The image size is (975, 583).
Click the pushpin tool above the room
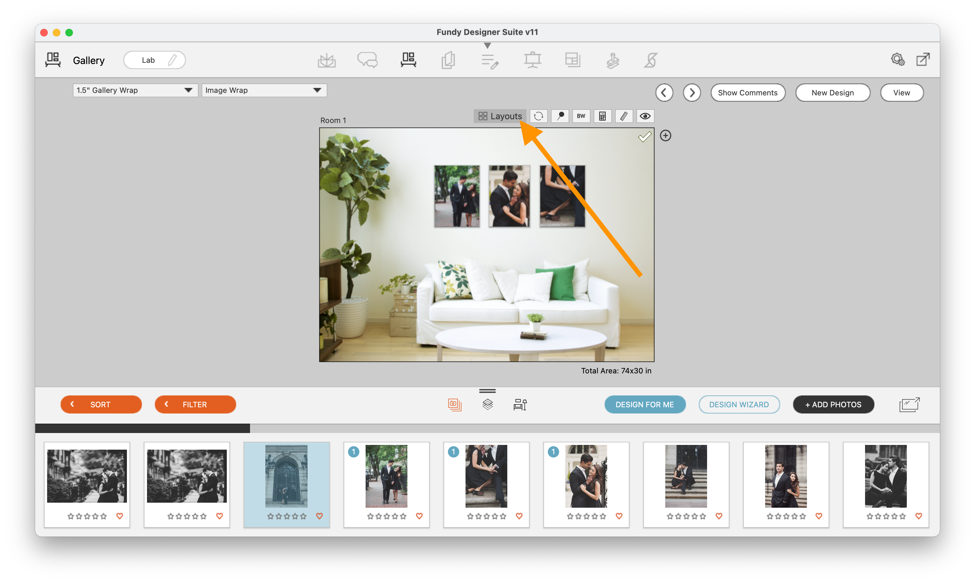(560, 116)
